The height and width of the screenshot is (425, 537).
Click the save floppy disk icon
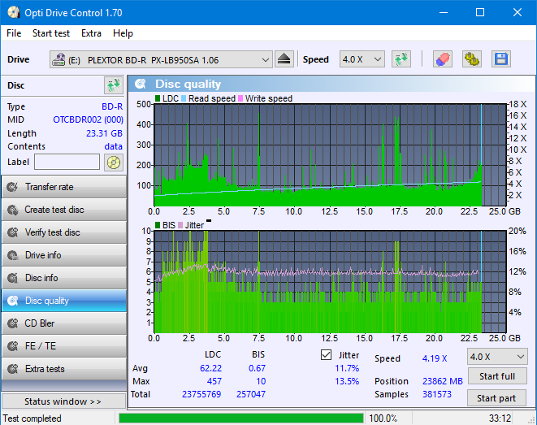[x=501, y=59]
